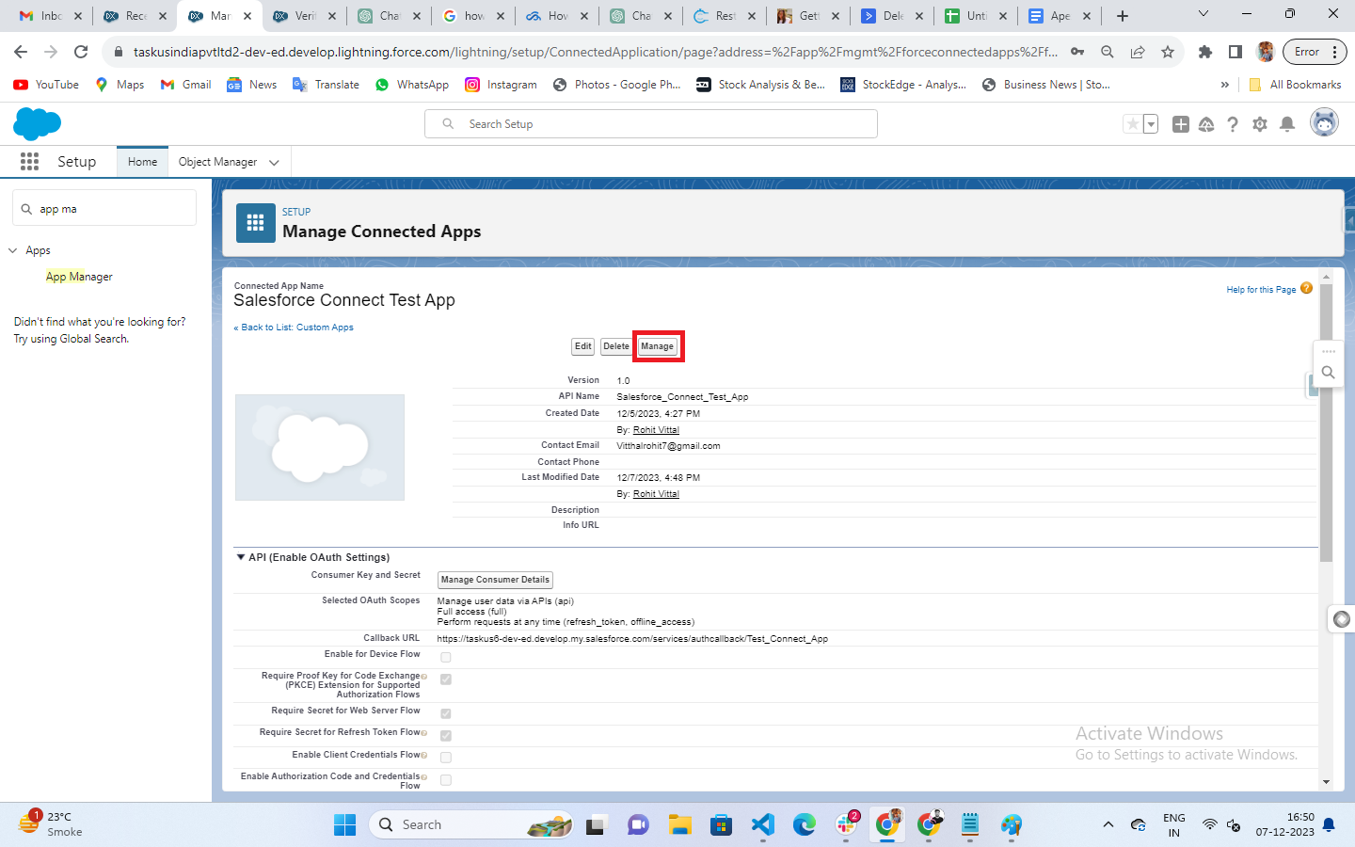Open the Salesforce Help question icon
This screenshot has height=847, width=1355.
(x=1233, y=124)
